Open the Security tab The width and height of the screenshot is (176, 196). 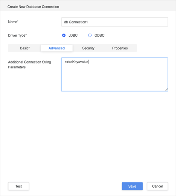pyautogui.click(x=88, y=48)
